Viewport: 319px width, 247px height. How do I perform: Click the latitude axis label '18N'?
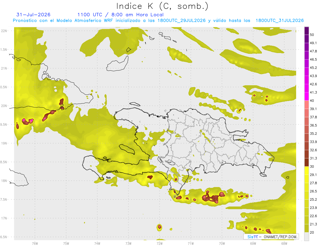[x=4, y=181]
